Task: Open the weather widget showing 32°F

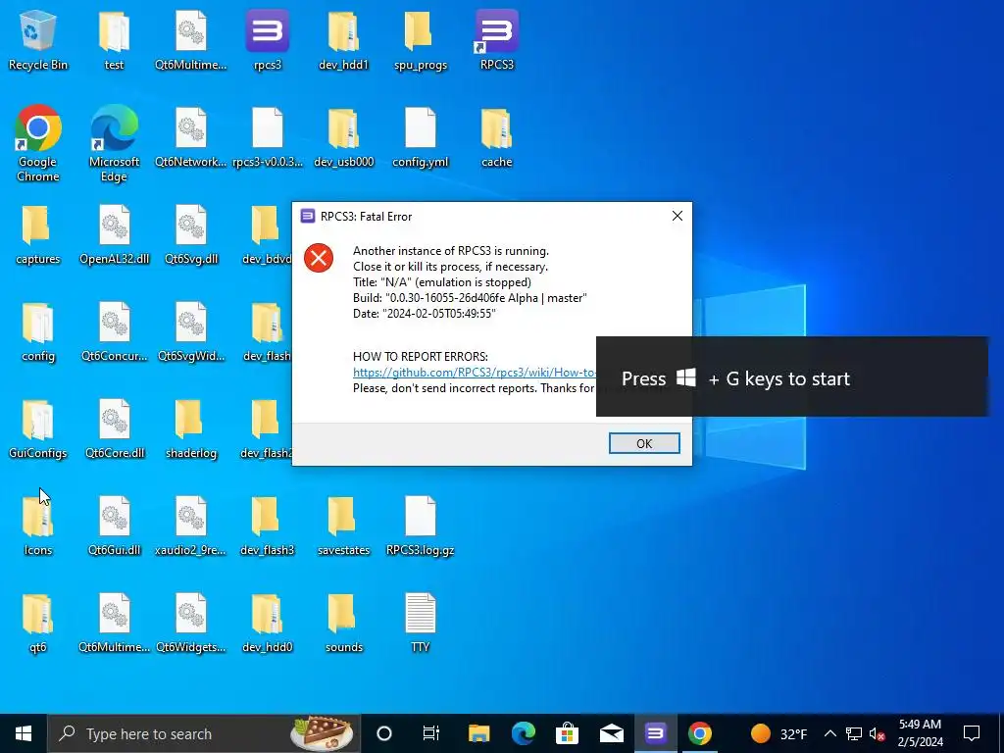Action: [x=779, y=733]
